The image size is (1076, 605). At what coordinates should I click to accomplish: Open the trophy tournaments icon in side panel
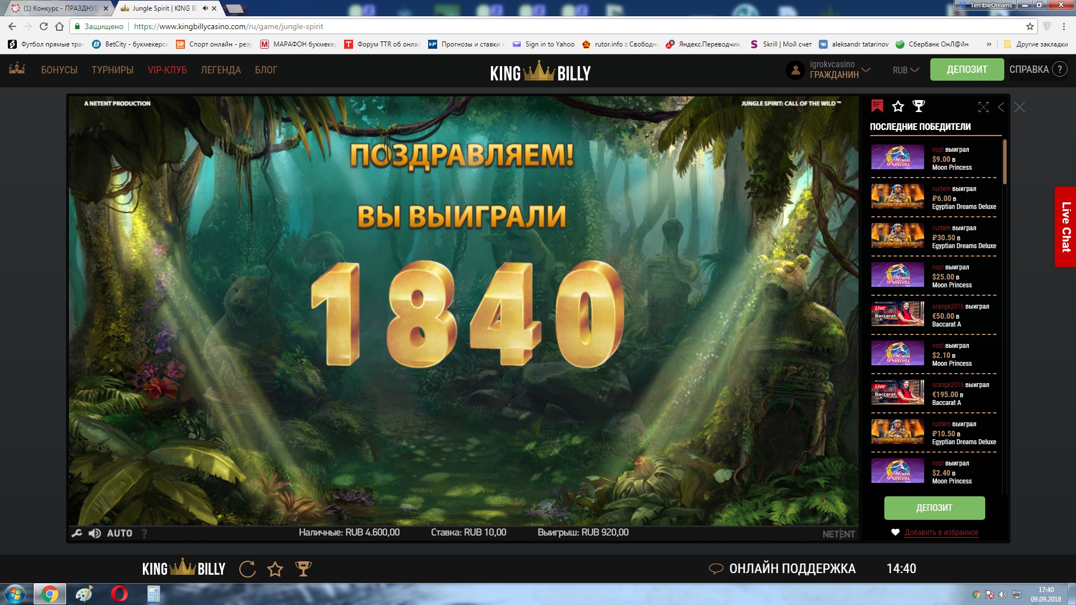coord(919,106)
